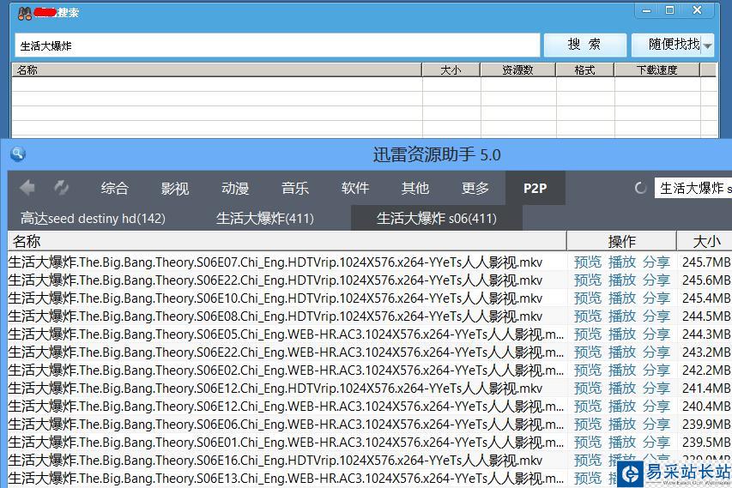
Task: Click the loading spinner icon beside search box
Action: point(640,188)
